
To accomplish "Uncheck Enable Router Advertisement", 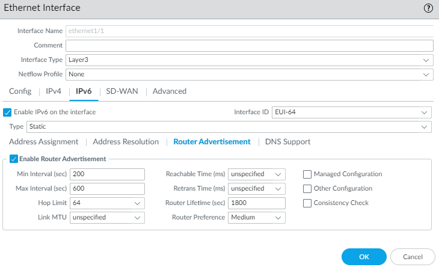I will [14, 159].
